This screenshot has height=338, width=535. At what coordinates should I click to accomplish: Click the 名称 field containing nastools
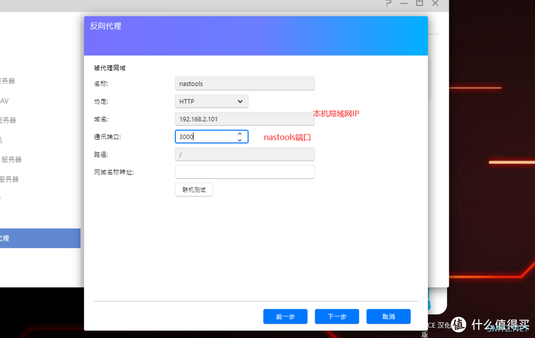point(244,83)
